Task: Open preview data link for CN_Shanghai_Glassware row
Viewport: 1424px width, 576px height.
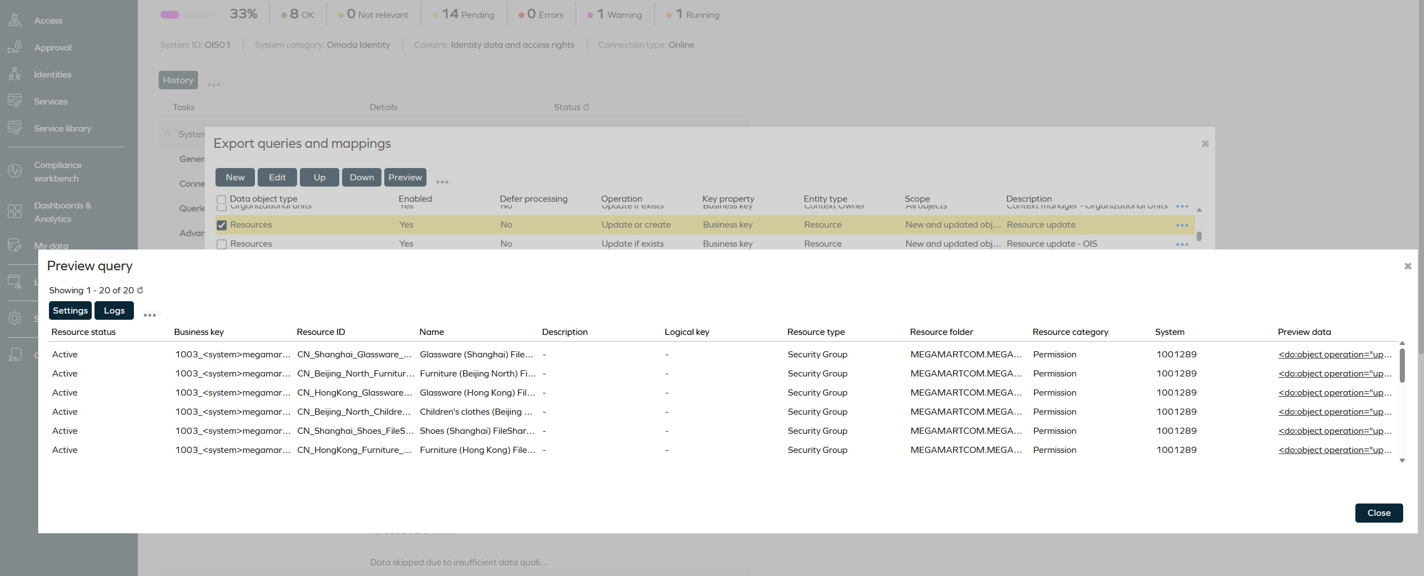Action: [1335, 354]
